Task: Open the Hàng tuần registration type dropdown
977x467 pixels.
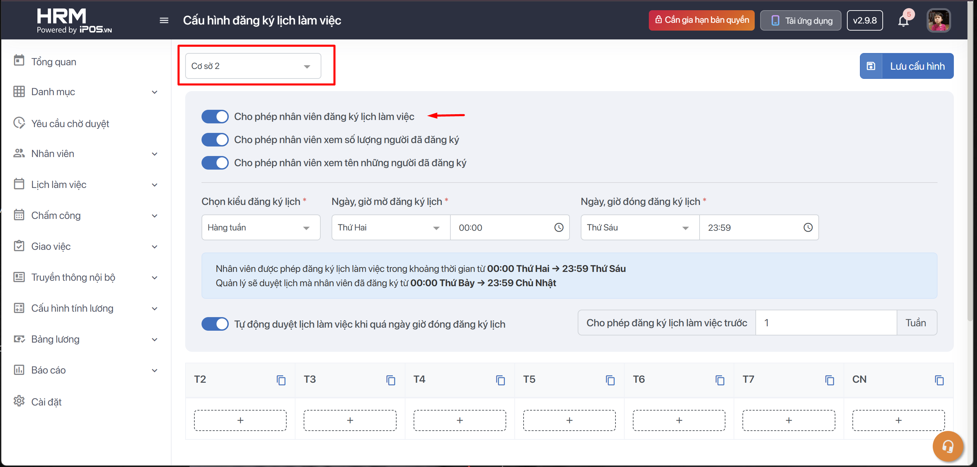Action: pyautogui.click(x=260, y=227)
